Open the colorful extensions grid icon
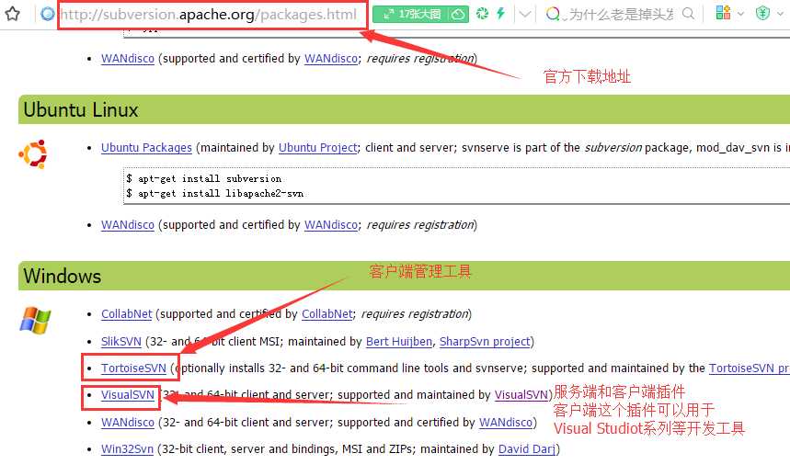Viewport: 790px width, 476px height. click(x=723, y=13)
